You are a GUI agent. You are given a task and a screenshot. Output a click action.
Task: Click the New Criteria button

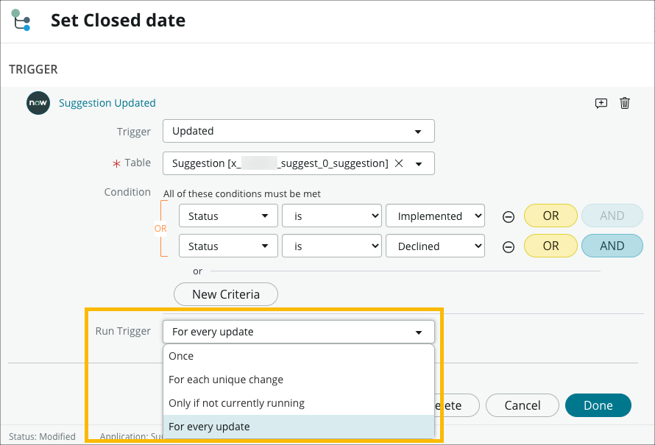click(225, 294)
